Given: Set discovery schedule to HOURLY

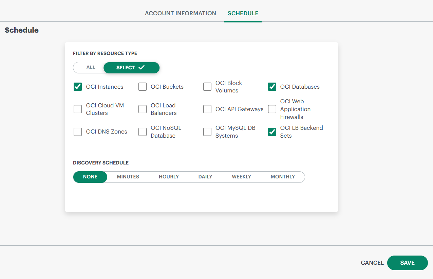Looking at the screenshot, I should coord(169,177).
